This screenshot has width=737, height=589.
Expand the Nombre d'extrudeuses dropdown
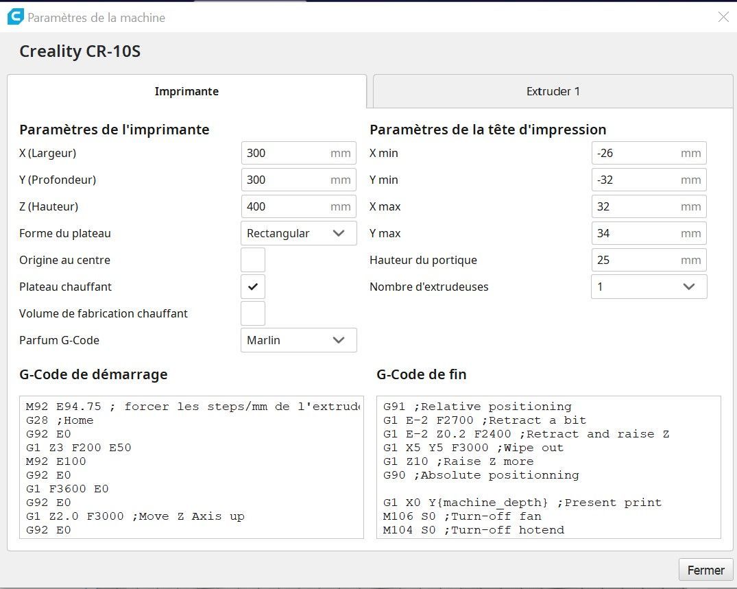point(649,287)
